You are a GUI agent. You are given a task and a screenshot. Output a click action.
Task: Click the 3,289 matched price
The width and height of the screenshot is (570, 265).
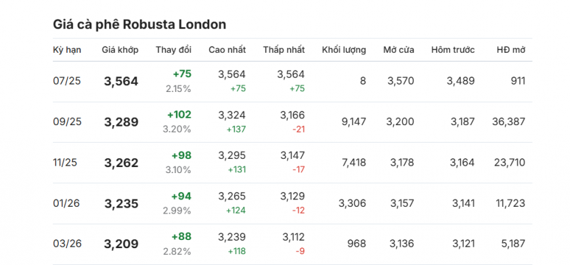[x=121, y=122]
